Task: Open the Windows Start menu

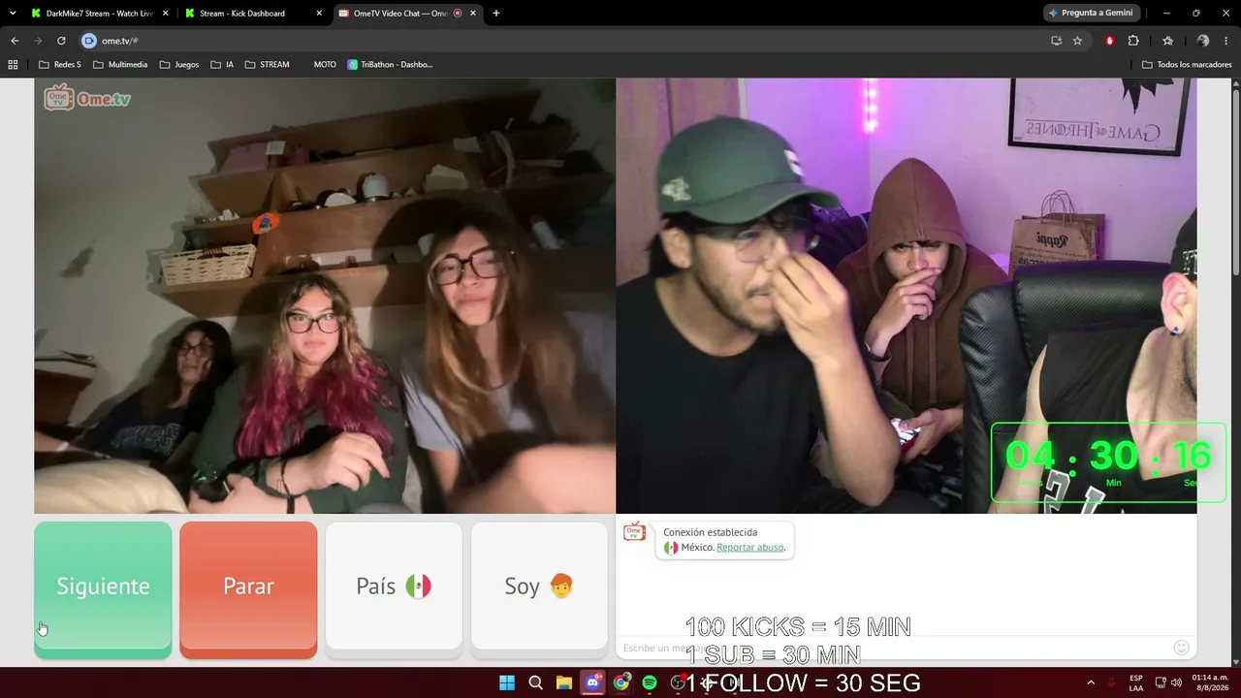Action: (507, 682)
